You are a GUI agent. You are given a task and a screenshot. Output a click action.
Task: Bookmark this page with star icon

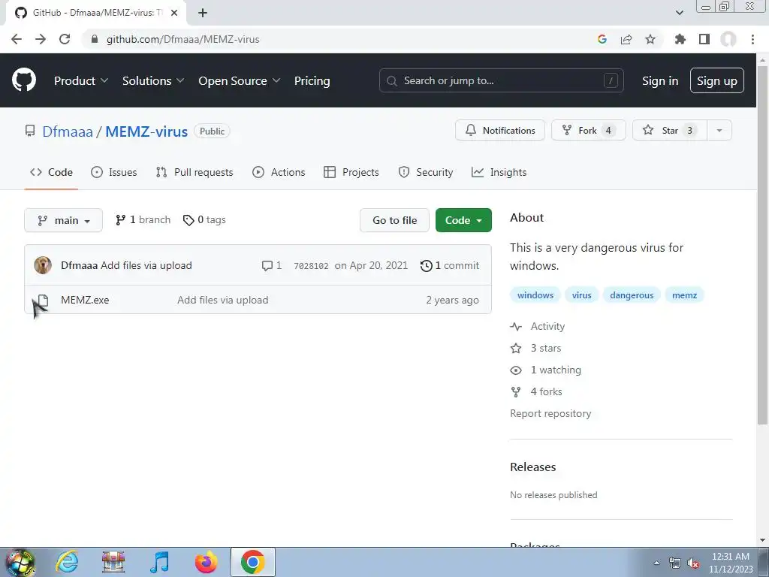tap(650, 39)
